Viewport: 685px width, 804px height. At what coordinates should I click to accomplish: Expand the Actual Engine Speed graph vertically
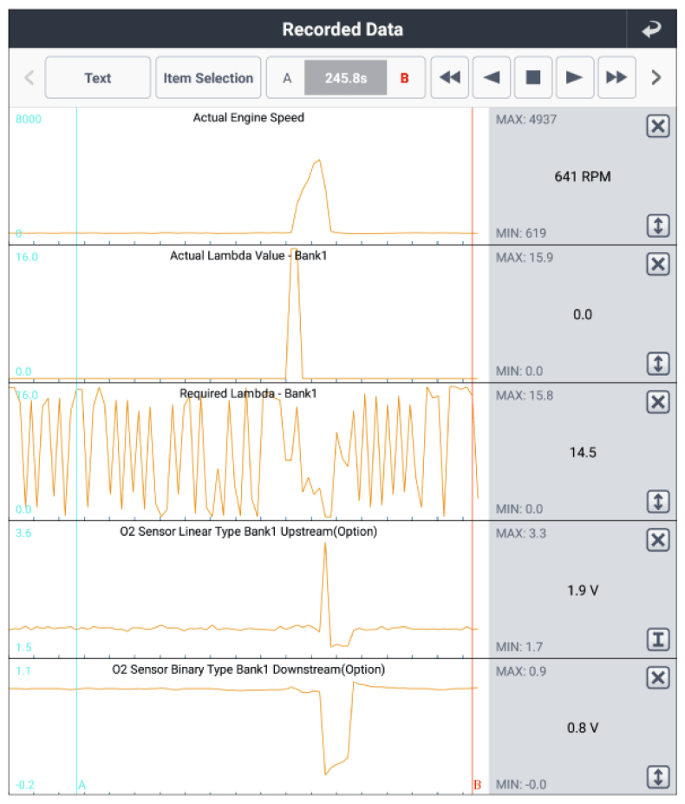tap(658, 226)
